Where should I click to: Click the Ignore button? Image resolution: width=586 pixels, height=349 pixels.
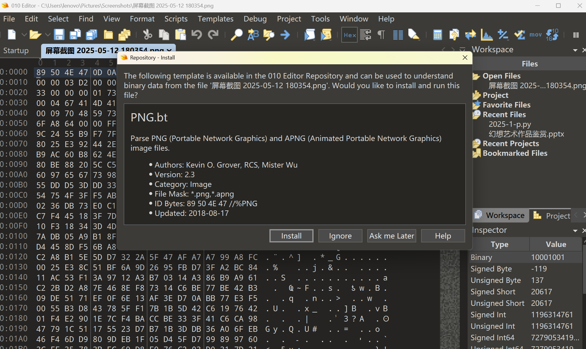340,236
